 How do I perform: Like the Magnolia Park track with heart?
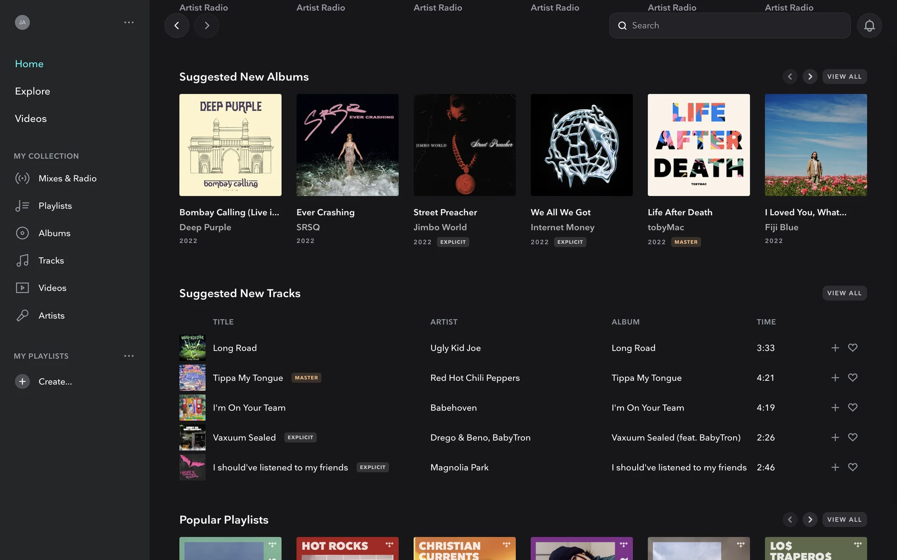[853, 467]
